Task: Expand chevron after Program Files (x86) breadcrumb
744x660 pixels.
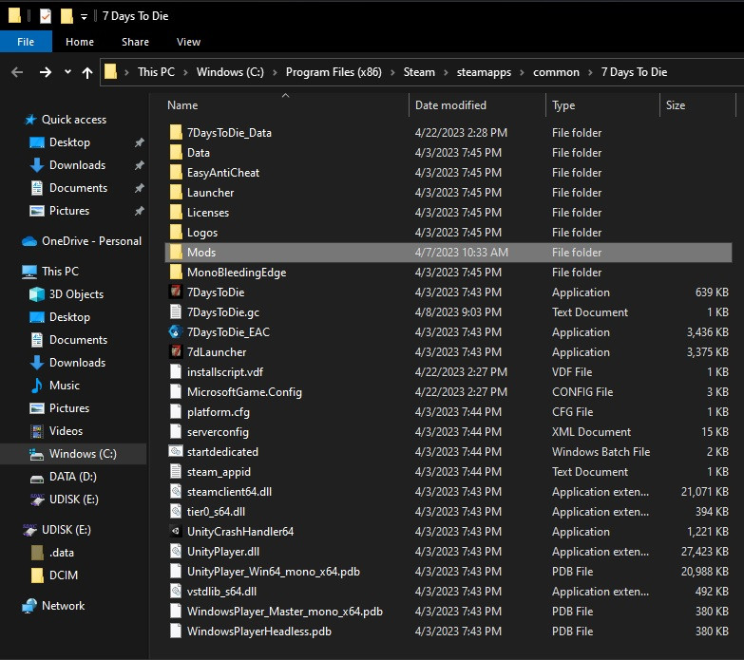Action: pyautogui.click(x=392, y=72)
